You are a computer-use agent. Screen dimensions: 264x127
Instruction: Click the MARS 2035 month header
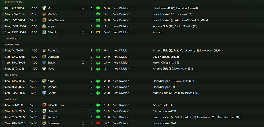point(11,75)
